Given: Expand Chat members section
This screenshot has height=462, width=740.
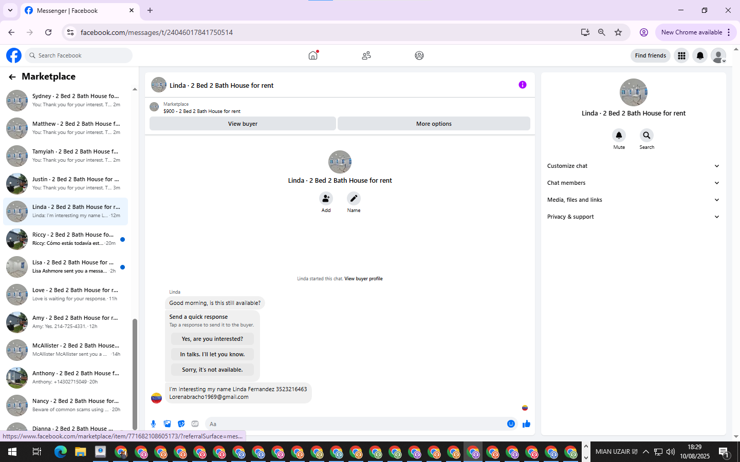Looking at the screenshot, I should click(x=633, y=183).
